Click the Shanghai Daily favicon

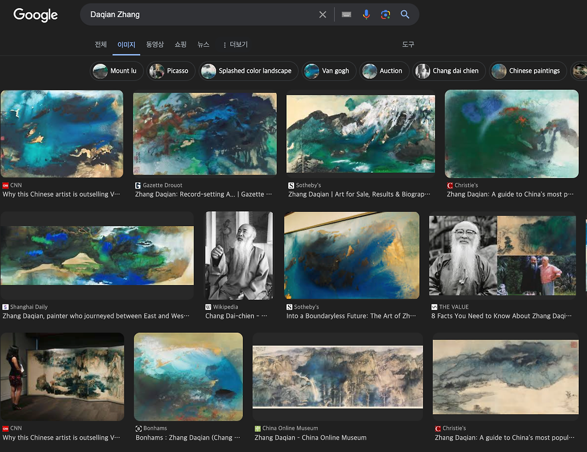pyautogui.click(x=6, y=307)
